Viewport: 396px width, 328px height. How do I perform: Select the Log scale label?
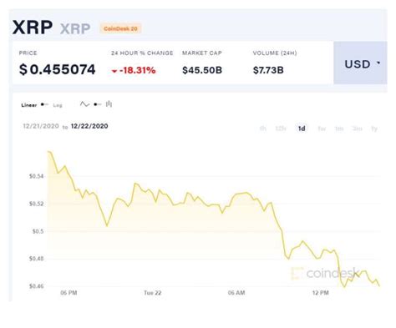point(58,105)
